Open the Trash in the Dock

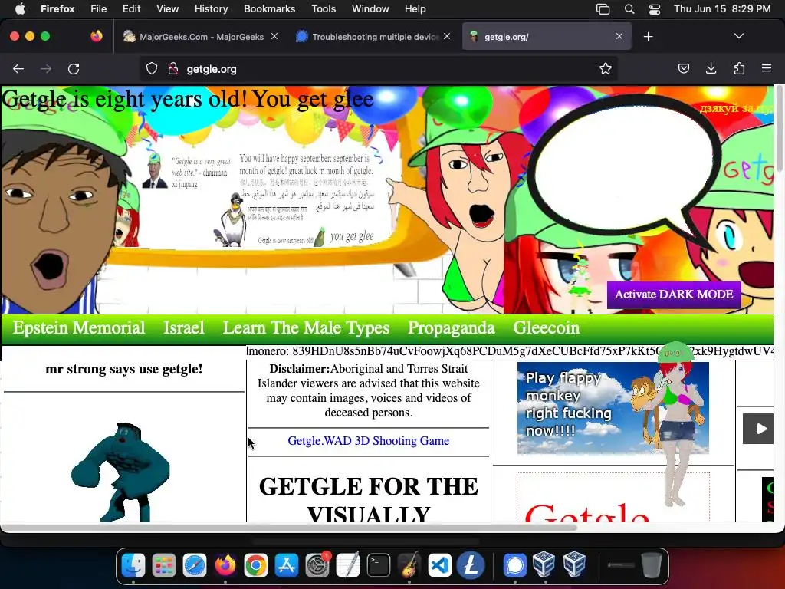(x=651, y=565)
